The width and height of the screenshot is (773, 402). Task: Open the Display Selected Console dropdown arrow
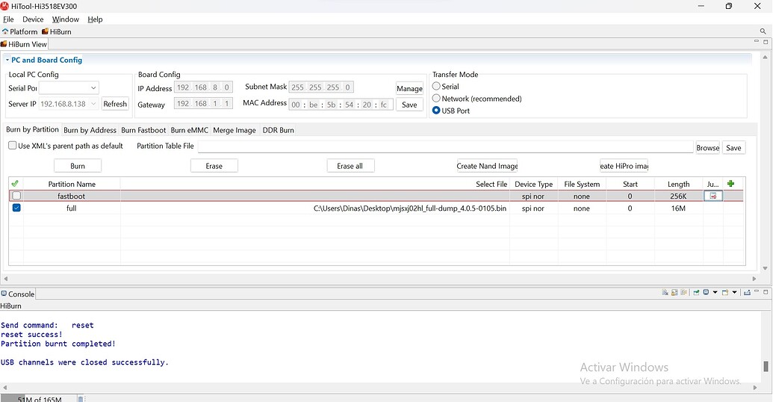coord(715,292)
